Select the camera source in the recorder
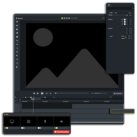The height and width of the screenshot is (137, 137). click(28, 122)
